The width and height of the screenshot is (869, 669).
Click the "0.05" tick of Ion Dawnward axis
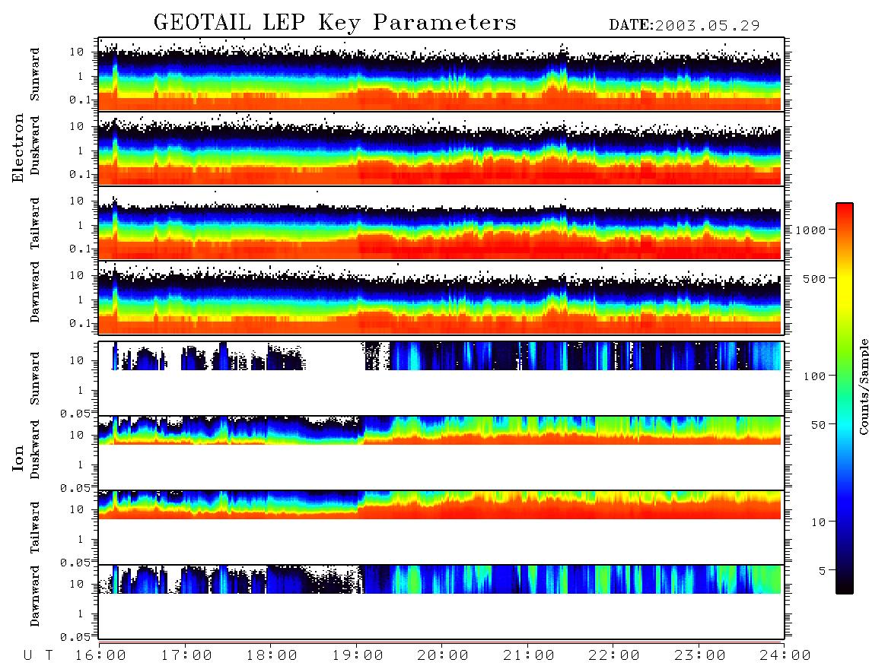pyautogui.click(x=75, y=637)
